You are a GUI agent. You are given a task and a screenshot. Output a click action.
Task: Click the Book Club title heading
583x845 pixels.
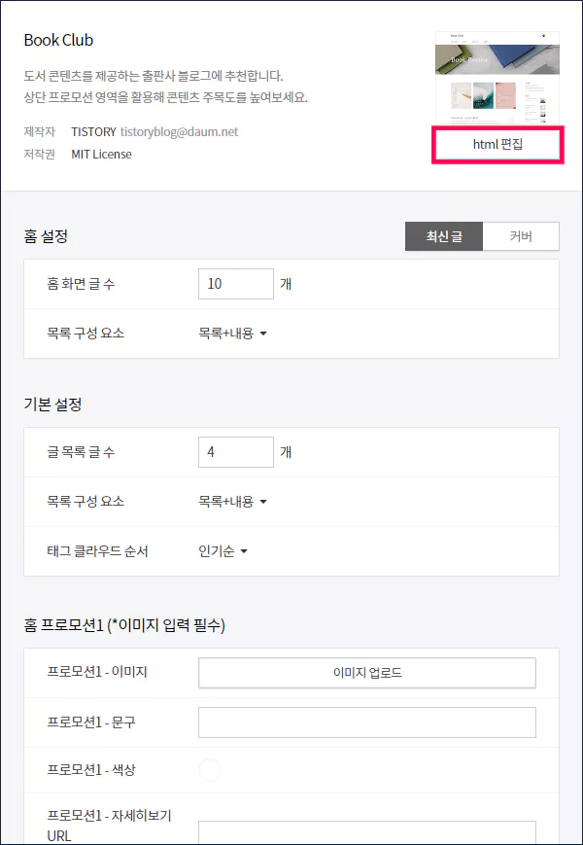coord(56,40)
